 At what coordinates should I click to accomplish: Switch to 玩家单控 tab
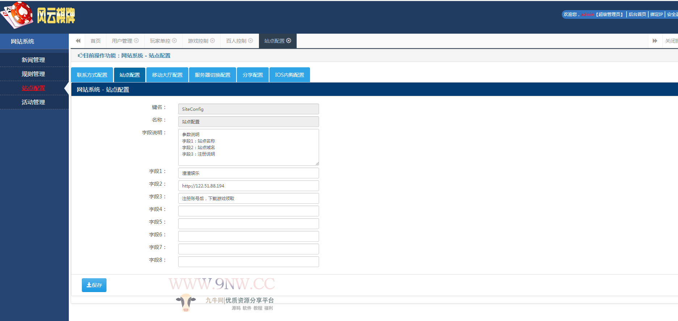click(160, 41)
